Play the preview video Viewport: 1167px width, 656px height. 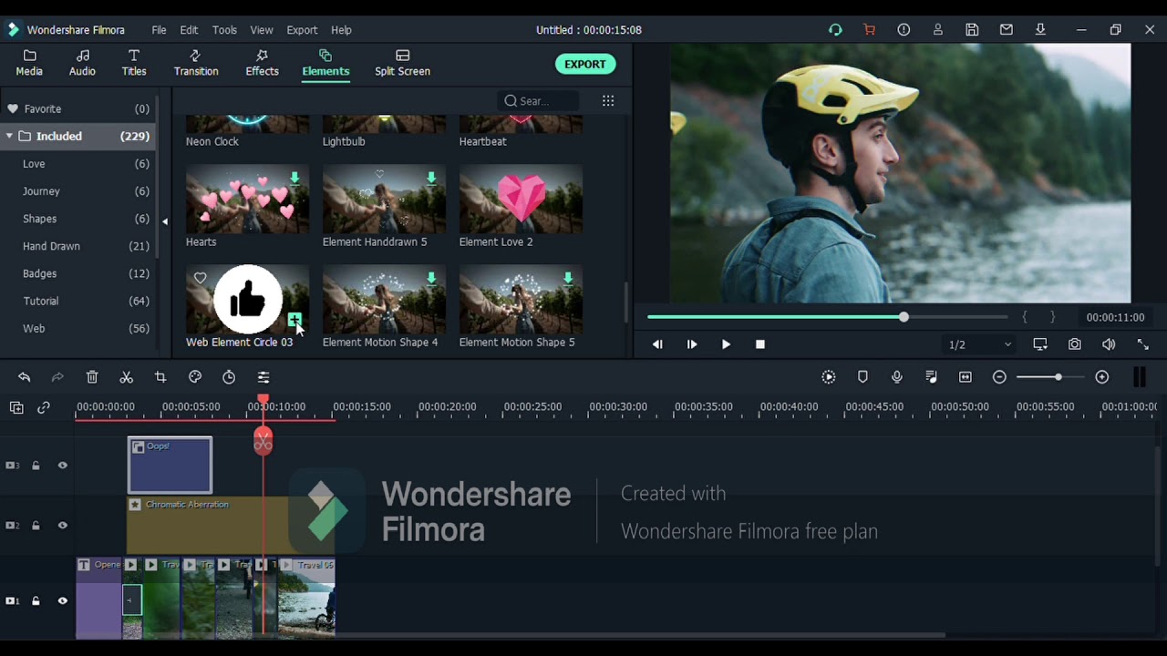pyautogui.click(x=726, y=344)
